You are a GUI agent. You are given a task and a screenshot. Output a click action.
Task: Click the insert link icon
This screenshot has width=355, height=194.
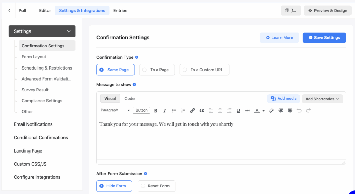tap(192, 111)
